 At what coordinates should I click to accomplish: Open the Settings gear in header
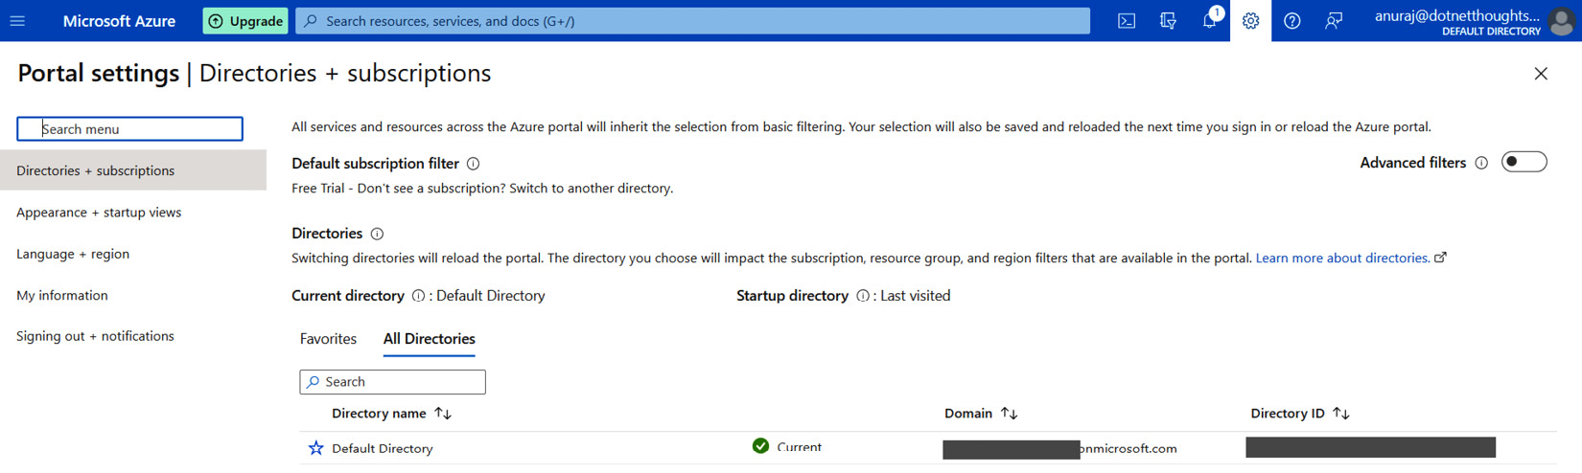click(1250, 20)
